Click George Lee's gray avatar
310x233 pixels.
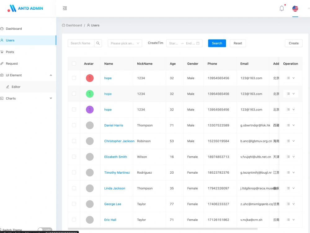coord(90,204)
